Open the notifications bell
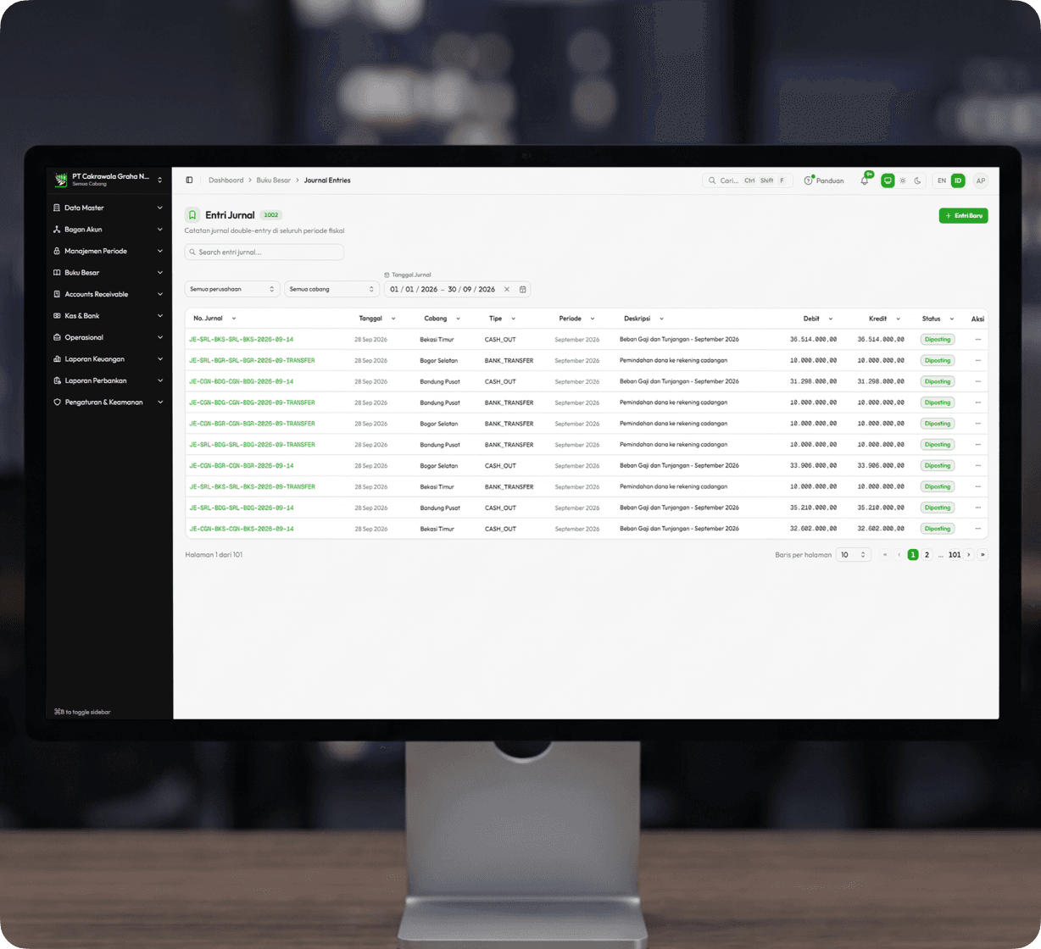 (x=865, y=180)
